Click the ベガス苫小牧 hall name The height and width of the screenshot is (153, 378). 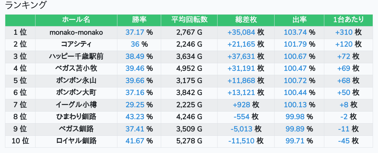coord(76,69)
